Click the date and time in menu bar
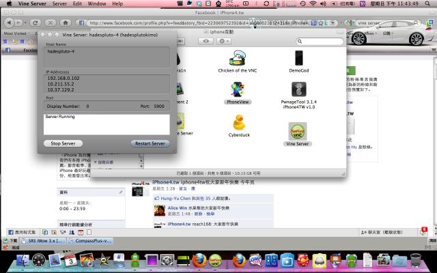This screenshot has height=273, width=437. [394, 3]
